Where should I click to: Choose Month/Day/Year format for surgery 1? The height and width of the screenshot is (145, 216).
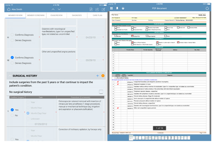coord(28,113)
